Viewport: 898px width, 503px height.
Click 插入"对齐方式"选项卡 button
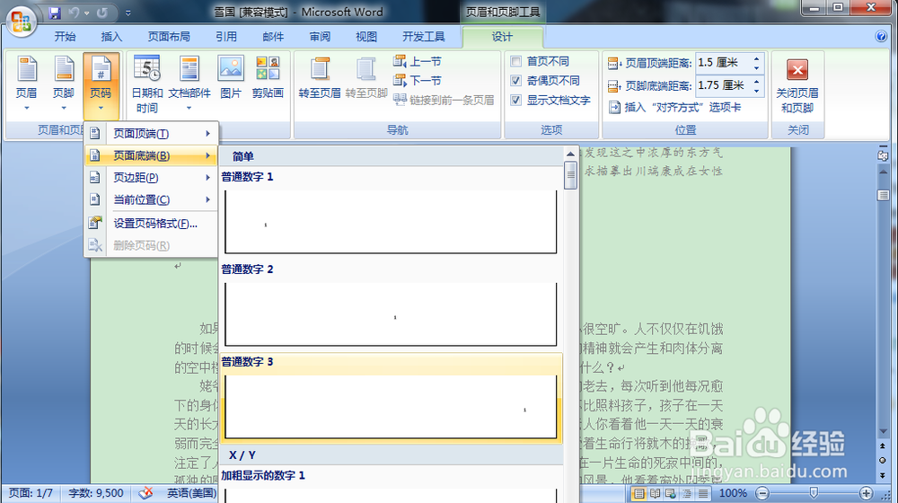(x=674, y=107)
